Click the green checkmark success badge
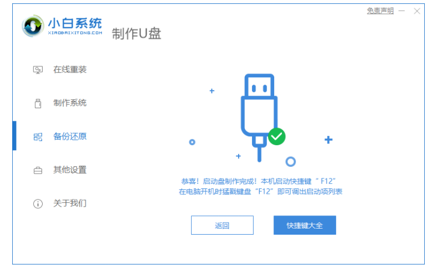Viewport: 432px width, 275px height. pyautogui.click(x=276, y=136)
